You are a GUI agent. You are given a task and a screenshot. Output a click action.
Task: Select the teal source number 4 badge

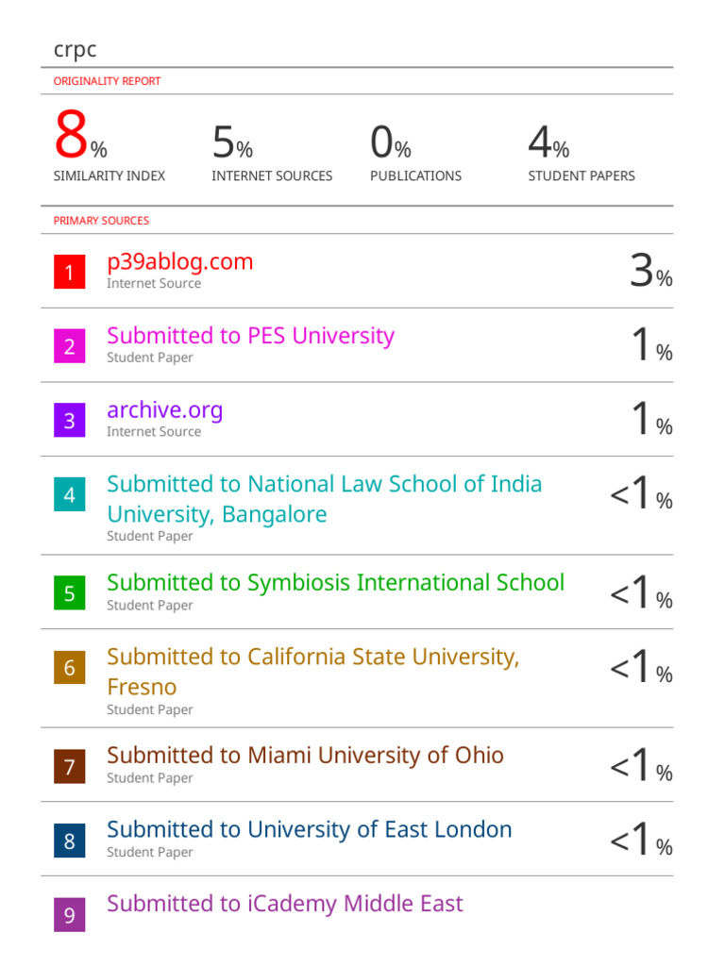pyautogui.click(x=69, y=495)
